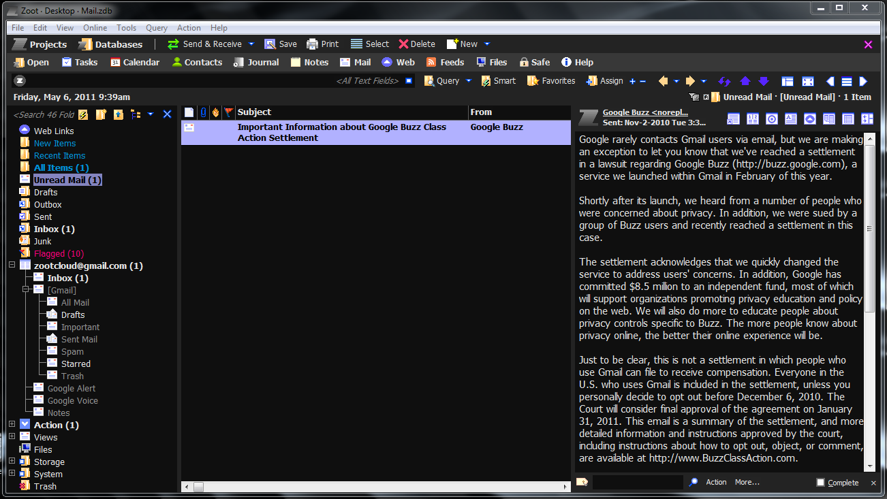Click the Google Buzz sender link
The height and width of the screenshot is (499, 887).
point(645,112)
